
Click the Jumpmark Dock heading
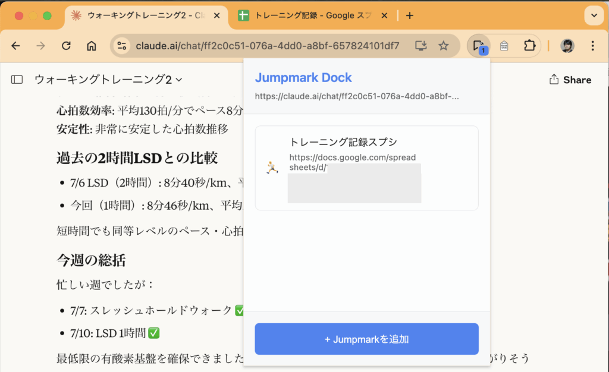click(303, 78)
